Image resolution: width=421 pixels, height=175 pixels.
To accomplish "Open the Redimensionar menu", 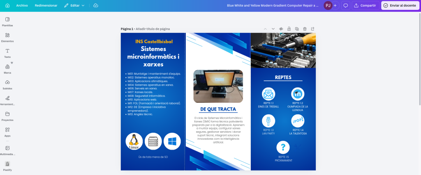I will 46,5.
